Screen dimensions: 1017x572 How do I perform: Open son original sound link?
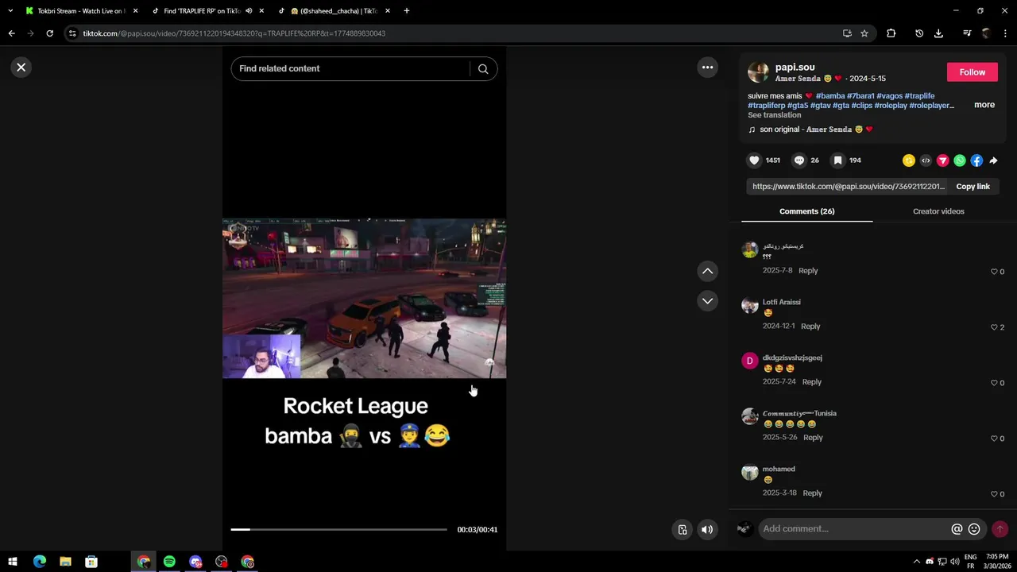(x=816, y=129)
